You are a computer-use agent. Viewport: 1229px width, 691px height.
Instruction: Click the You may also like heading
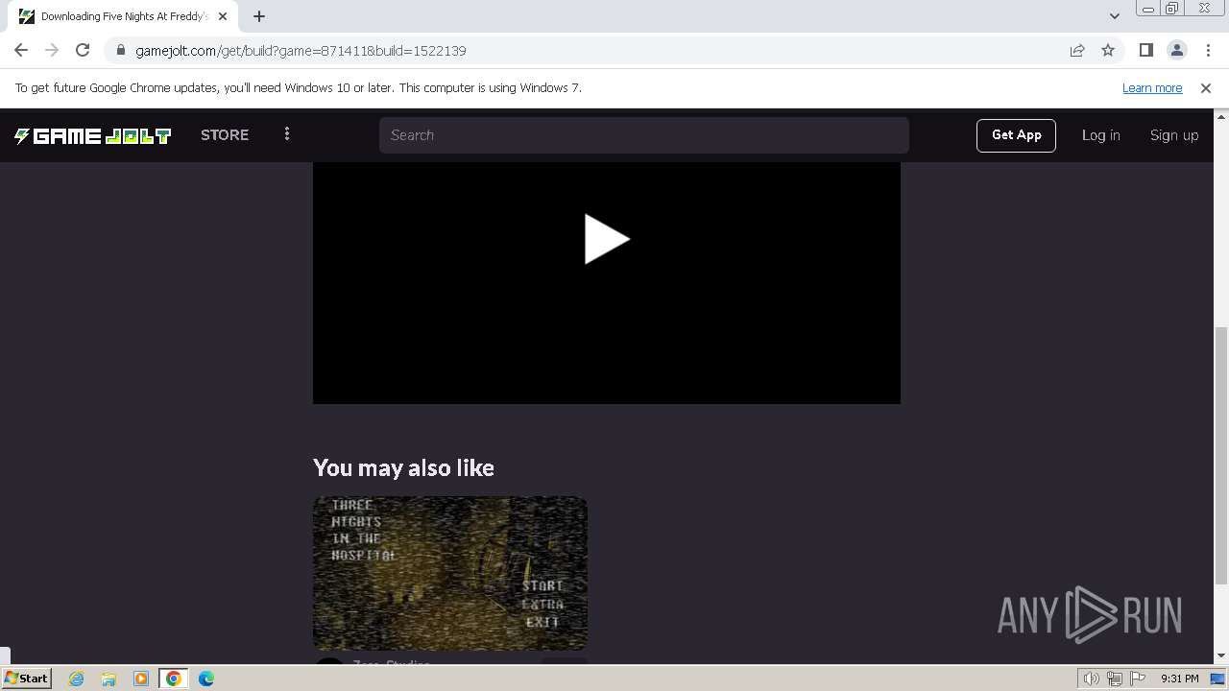coord(403,467)
